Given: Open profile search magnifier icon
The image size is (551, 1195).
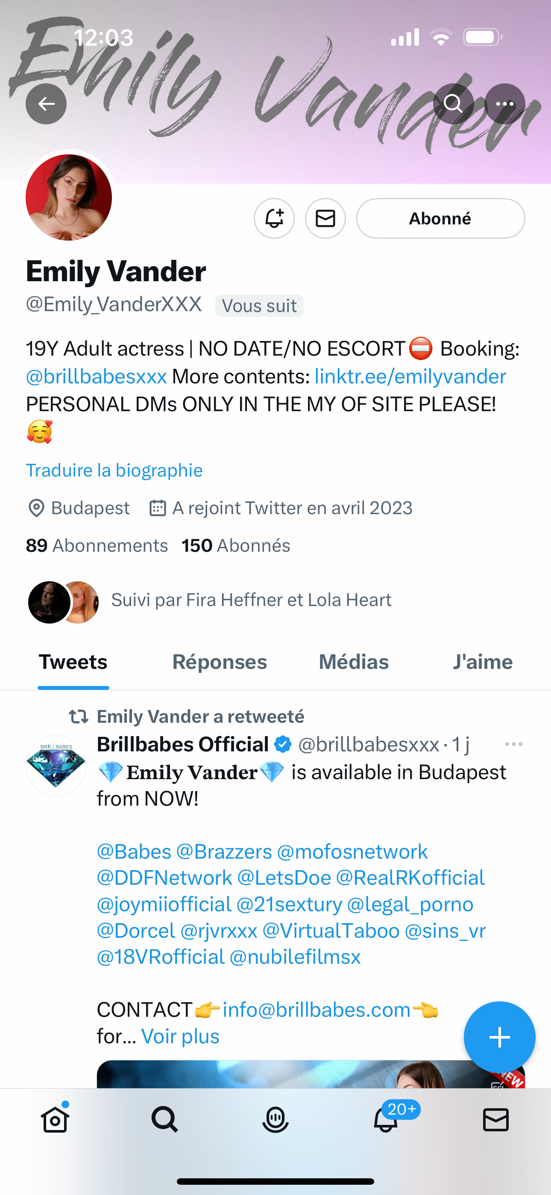Looking at the screenshot, I should pos(453,104).
